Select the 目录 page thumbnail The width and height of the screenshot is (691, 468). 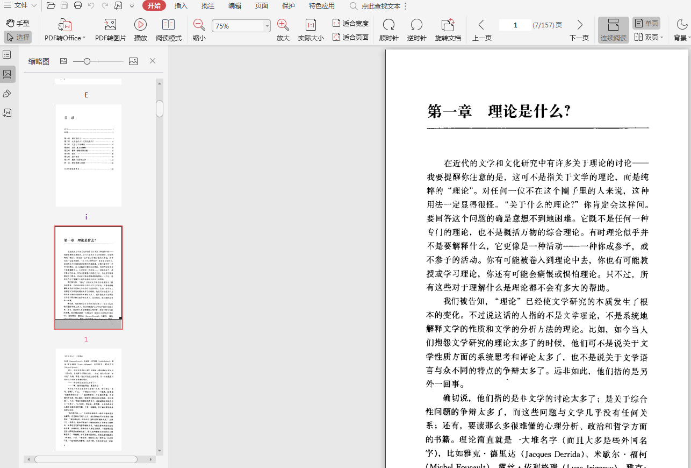[x=88, y=155]
